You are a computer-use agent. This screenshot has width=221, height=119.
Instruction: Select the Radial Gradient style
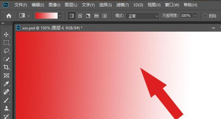click(x=80, y=16)
